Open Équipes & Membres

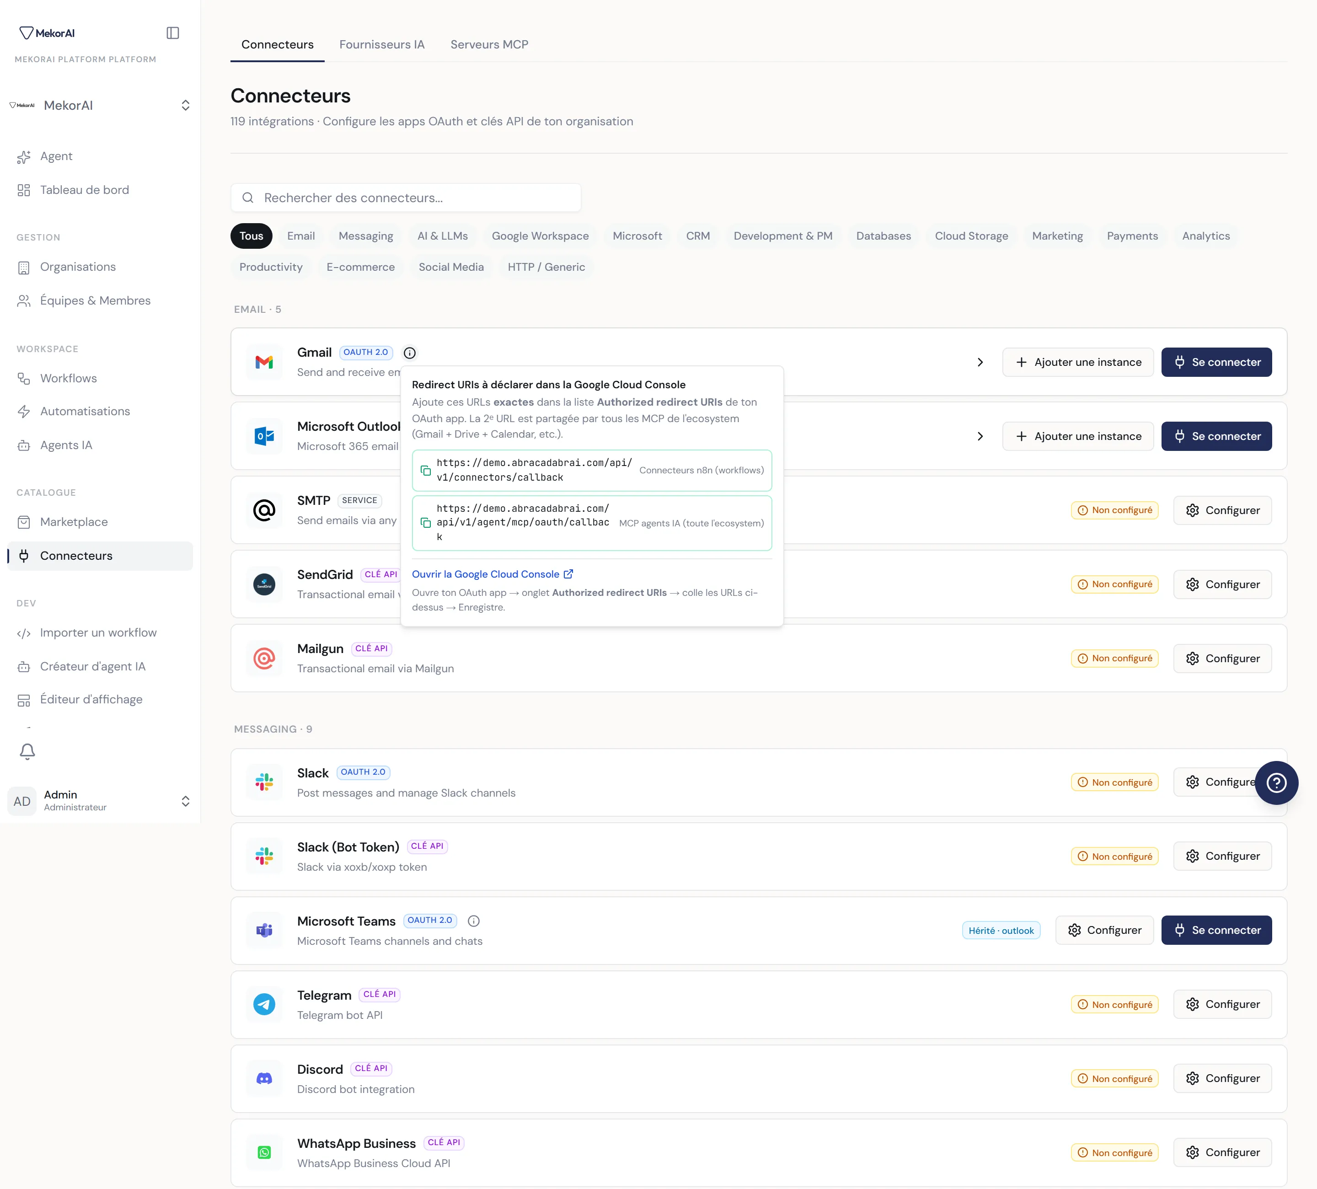100,300
